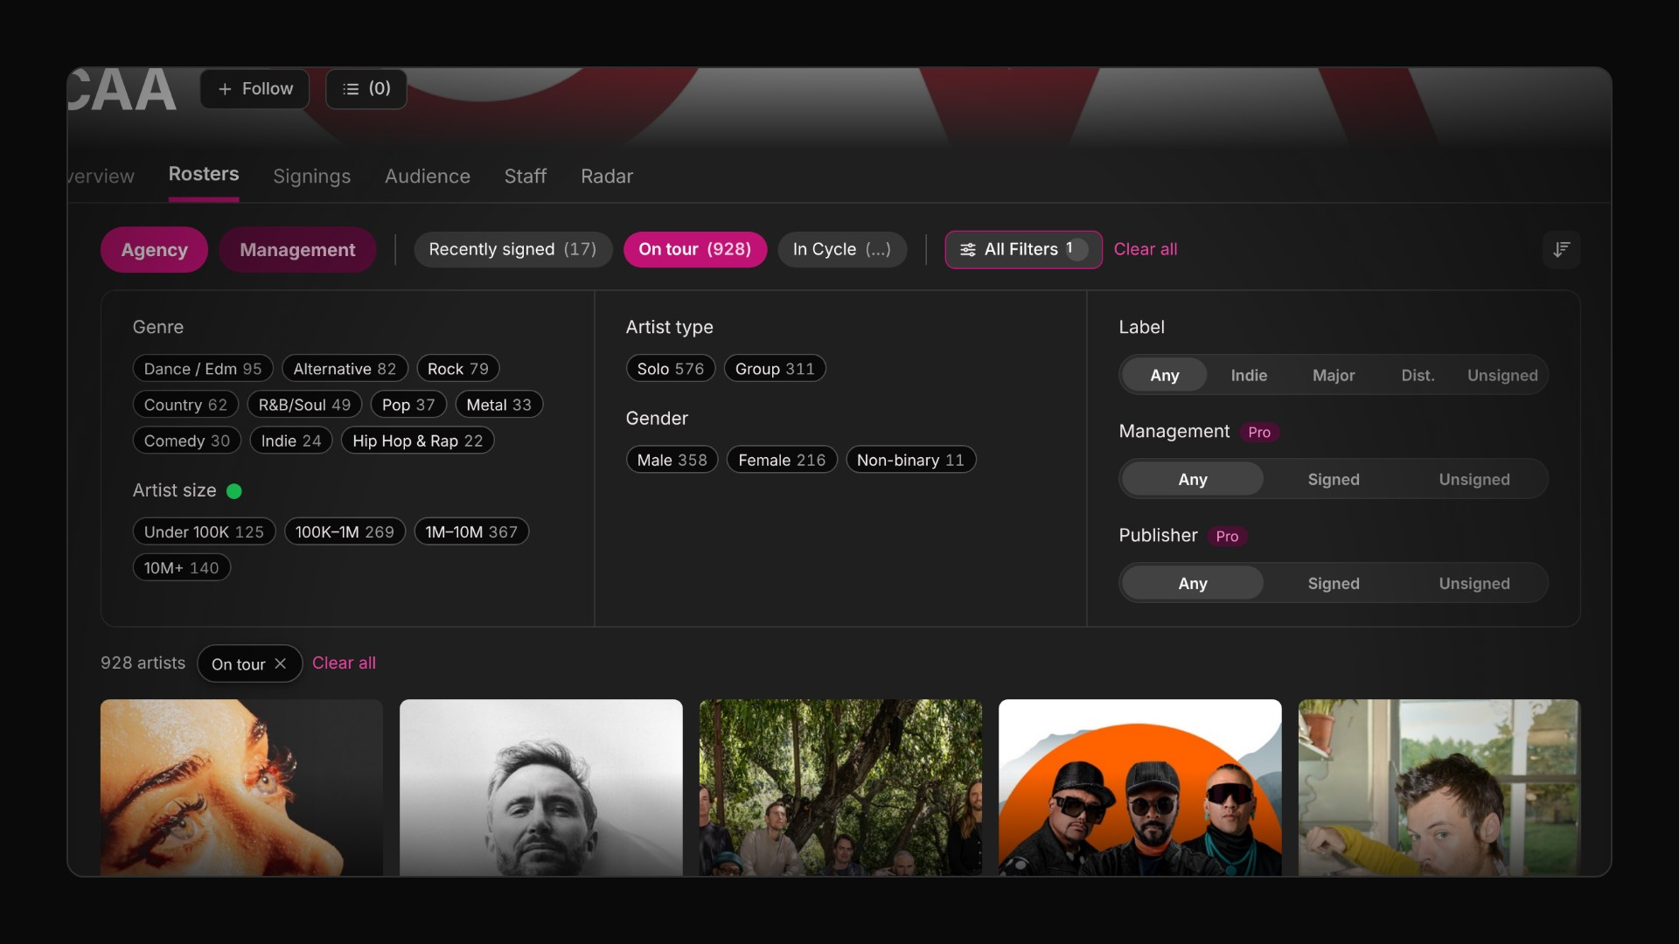Enable the In Cycle filter
Viewport: 1679px width, 944px height.
coord(841,249)
